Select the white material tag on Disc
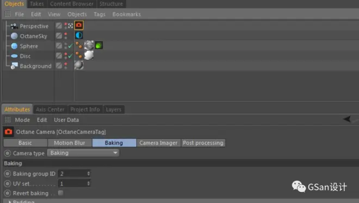 point(89,55)
